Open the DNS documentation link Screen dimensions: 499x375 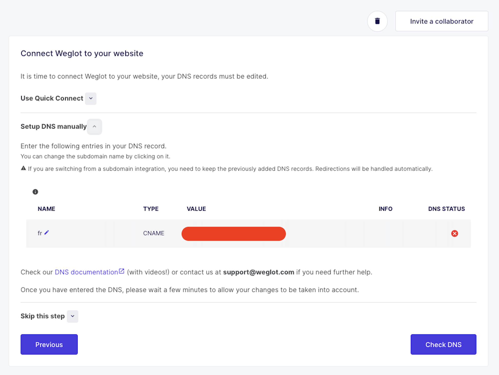[x=86, y=272]
